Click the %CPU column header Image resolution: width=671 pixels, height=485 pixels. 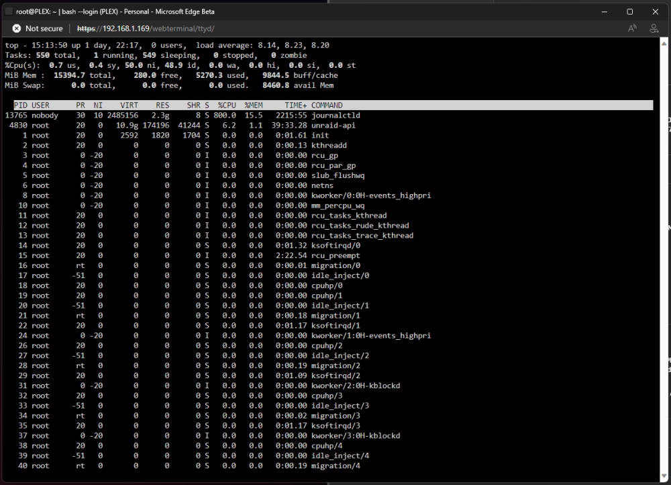227,105
